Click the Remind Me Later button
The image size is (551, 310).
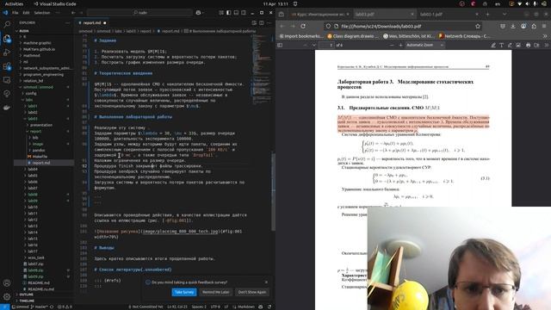pyautogui.click(x=216, y=292)
